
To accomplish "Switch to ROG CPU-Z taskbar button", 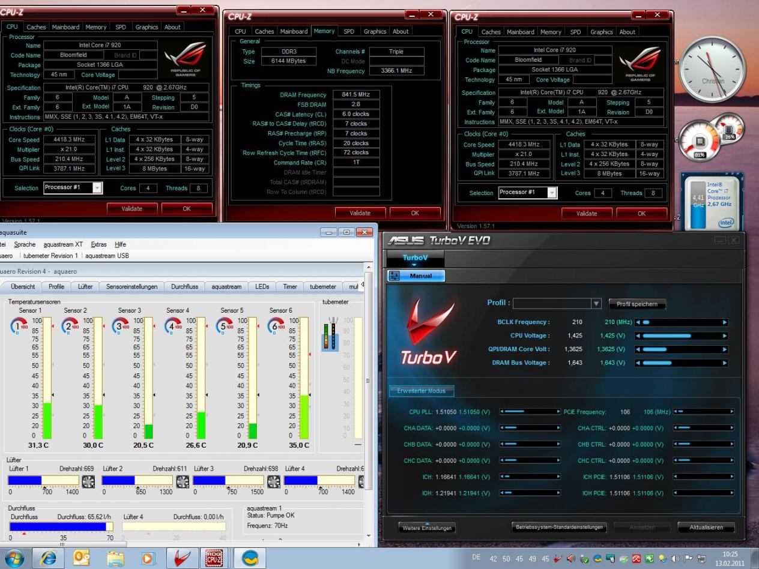I will click(215, 558).
